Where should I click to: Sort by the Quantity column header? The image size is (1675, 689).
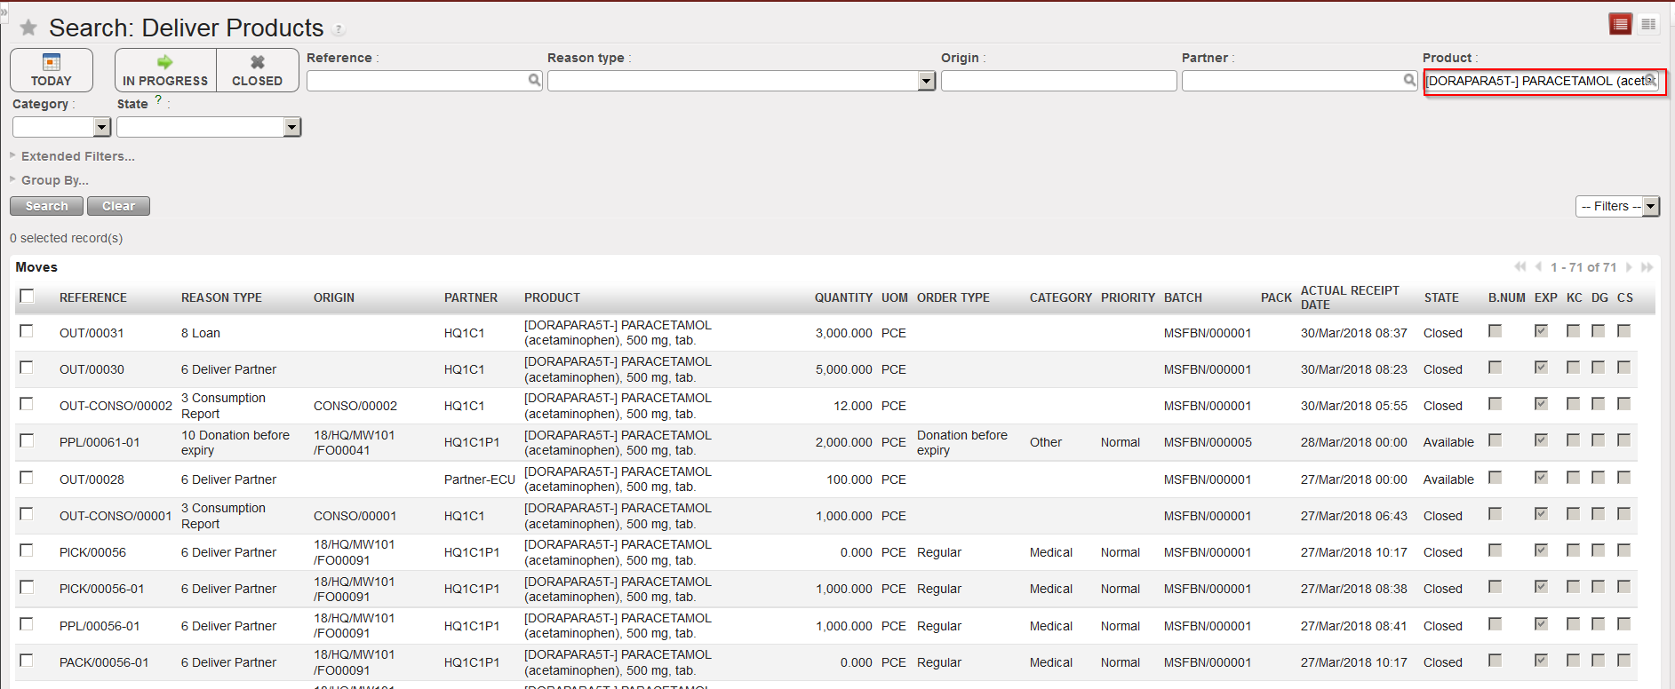tap(842, 298)
